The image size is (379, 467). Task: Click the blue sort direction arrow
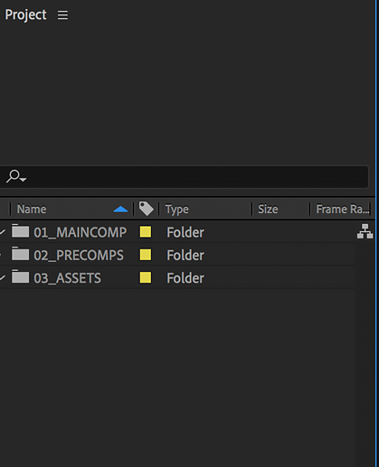(x=120, y=210)
